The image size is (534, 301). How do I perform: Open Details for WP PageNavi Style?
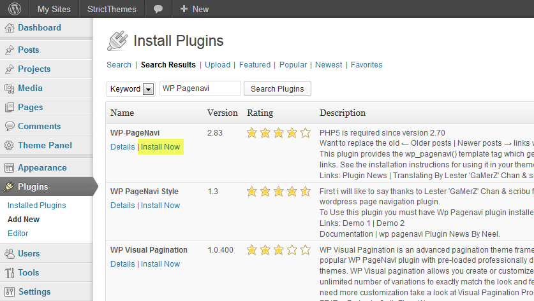[x=122, y=206]
